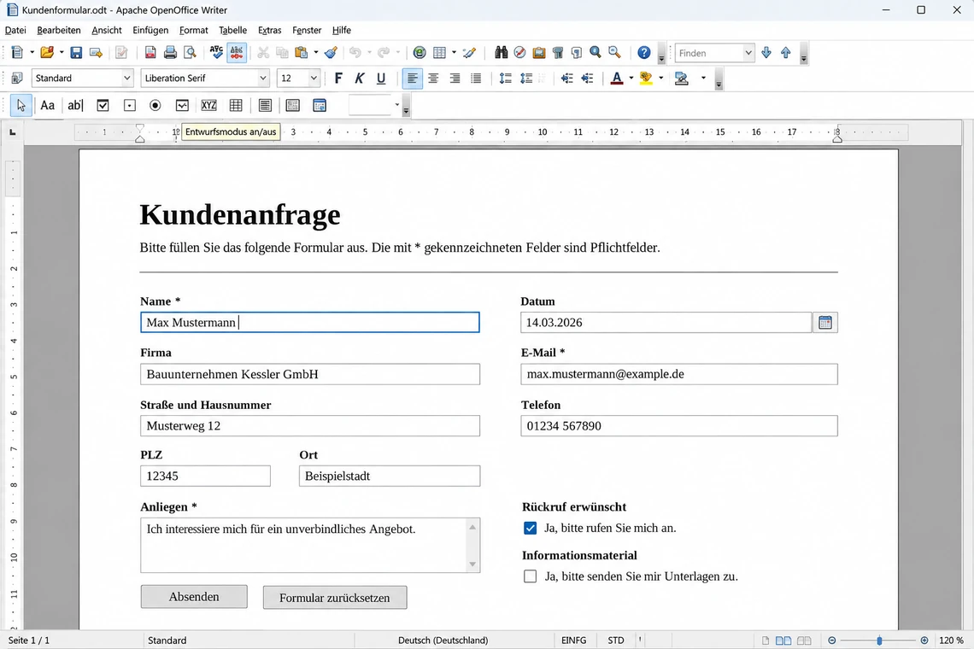This screenshot has height=649, width=974.
Task: Save the document with the floppy icon
Action: pos(76,53)
